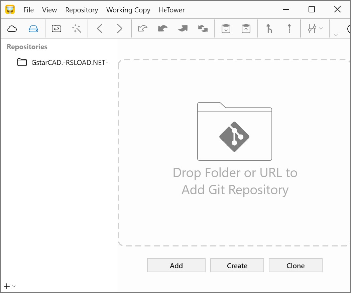
Task: Click the Add button
Action: click(x=176, y=266)
